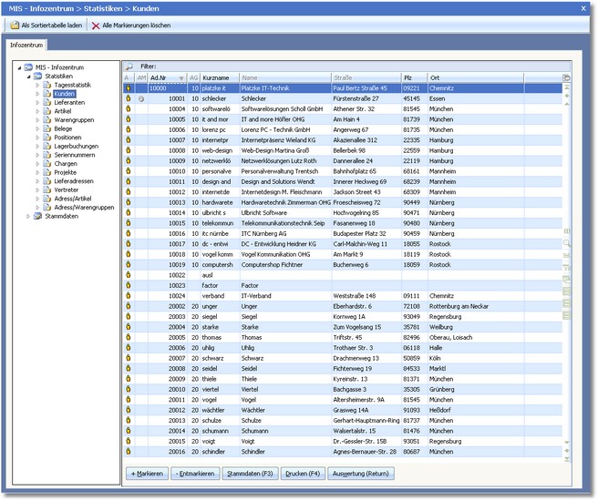Click the 'Als Sortiertabelle laden' toolbar icon

14,26
